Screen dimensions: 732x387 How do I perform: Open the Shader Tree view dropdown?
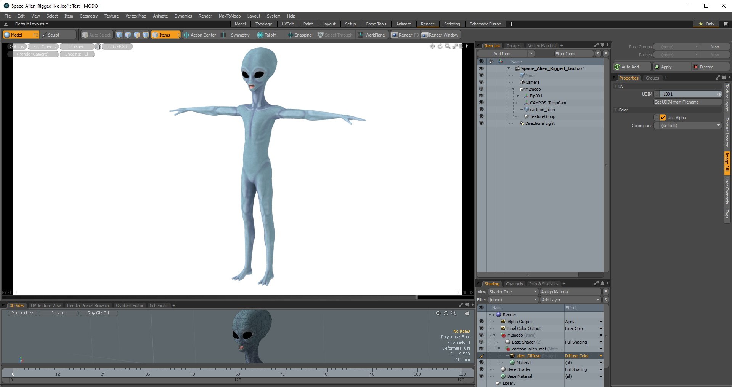pos(513,292)
